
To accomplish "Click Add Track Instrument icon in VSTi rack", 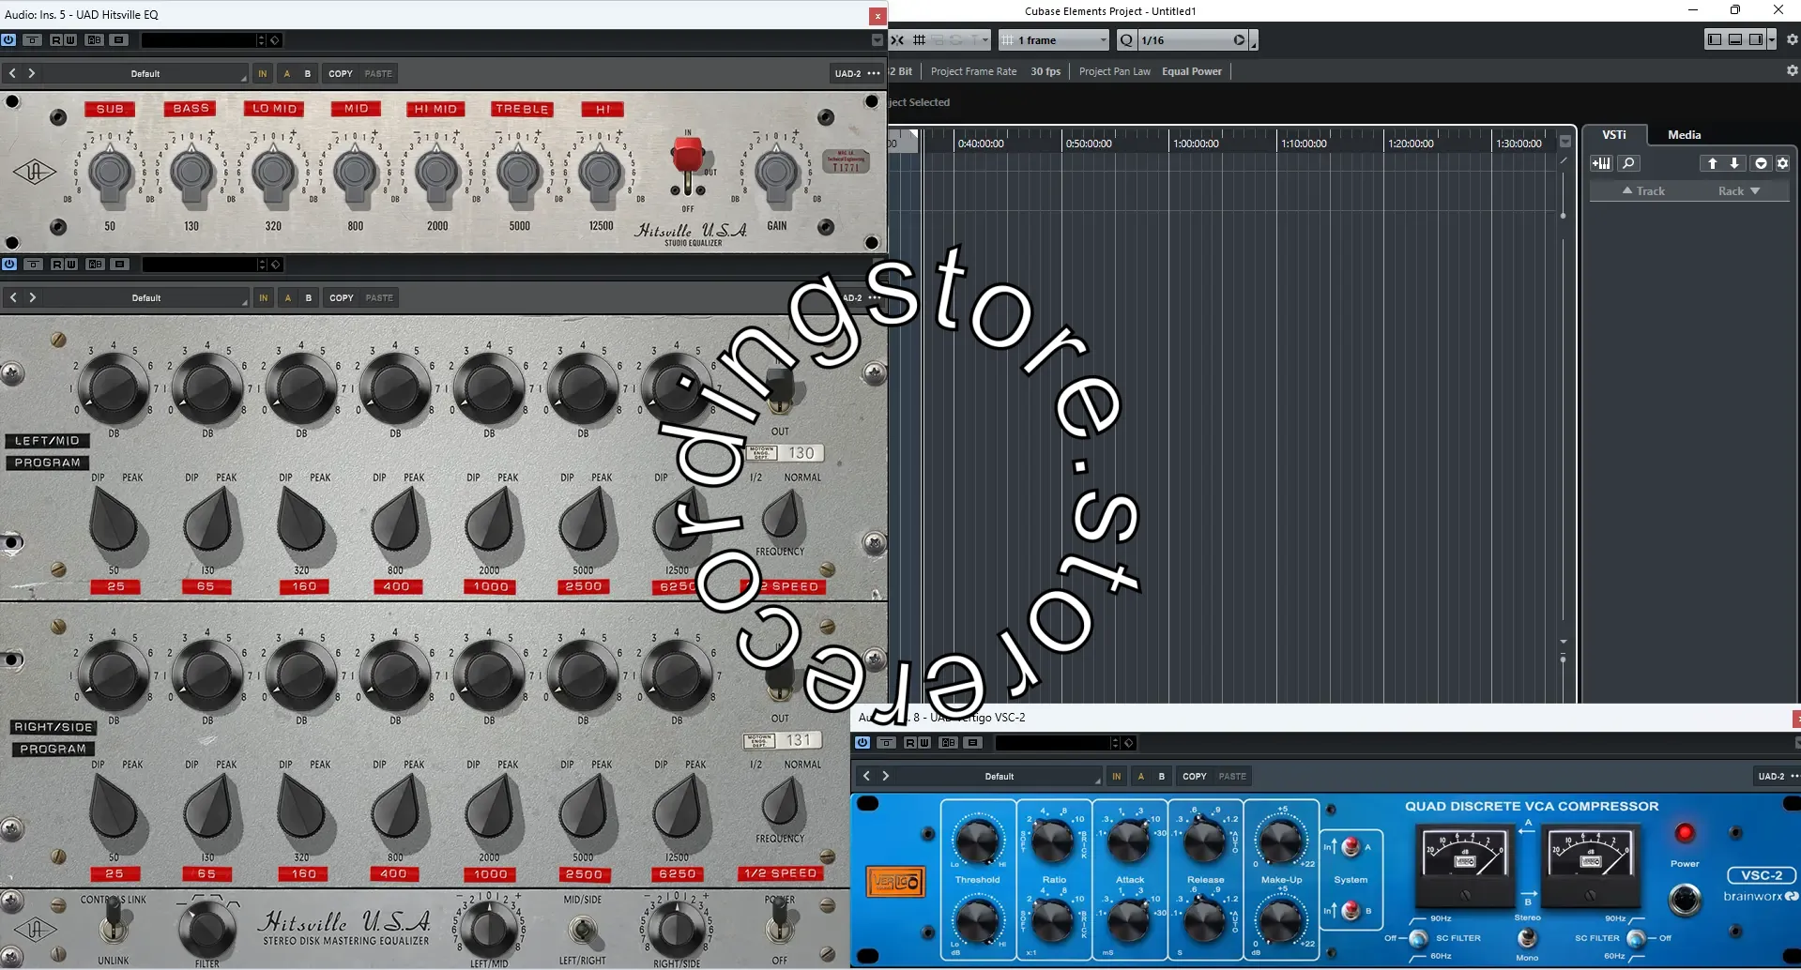I will click(1601, 163).
